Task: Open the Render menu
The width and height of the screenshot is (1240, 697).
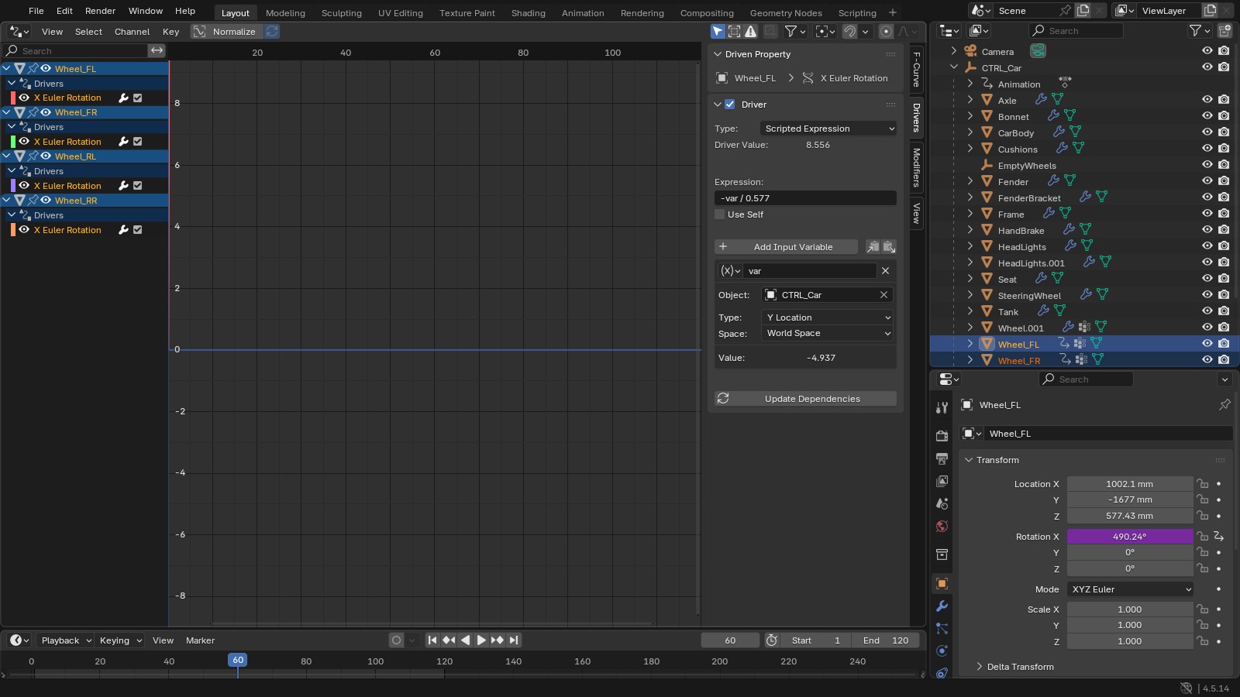Action: 100,11
